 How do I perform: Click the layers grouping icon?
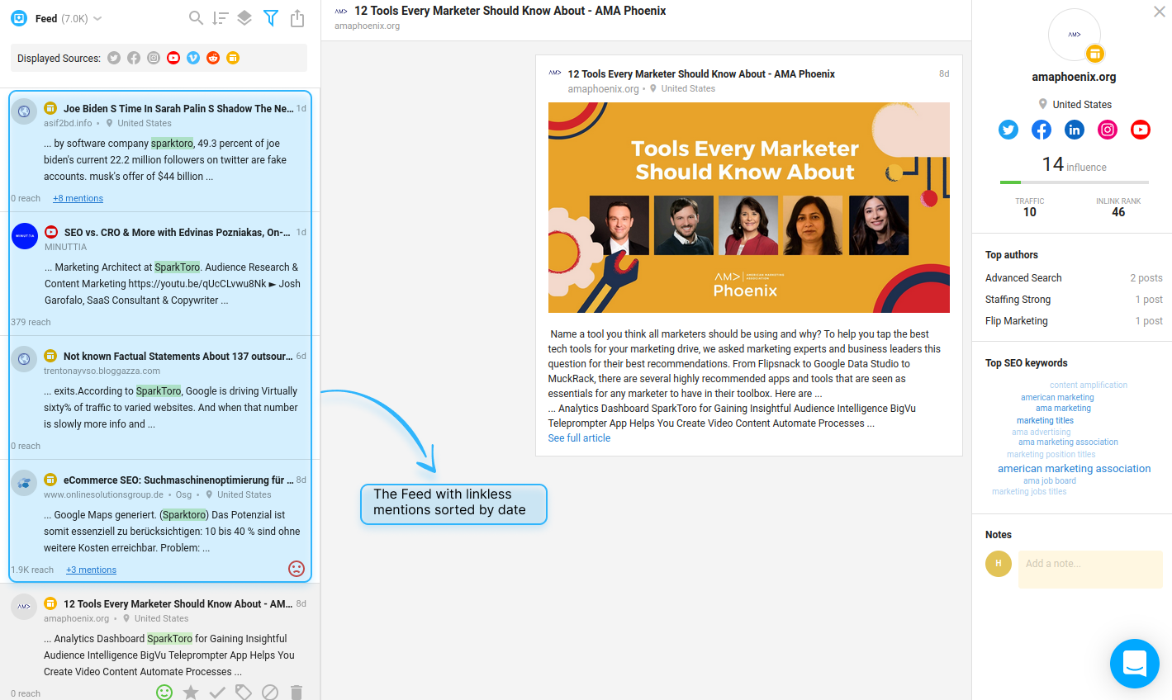point(244,17)
